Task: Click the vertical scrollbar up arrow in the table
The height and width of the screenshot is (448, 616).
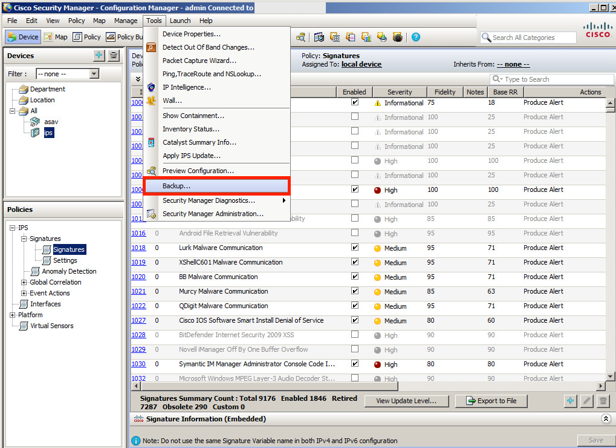Action: coord(610,103)
